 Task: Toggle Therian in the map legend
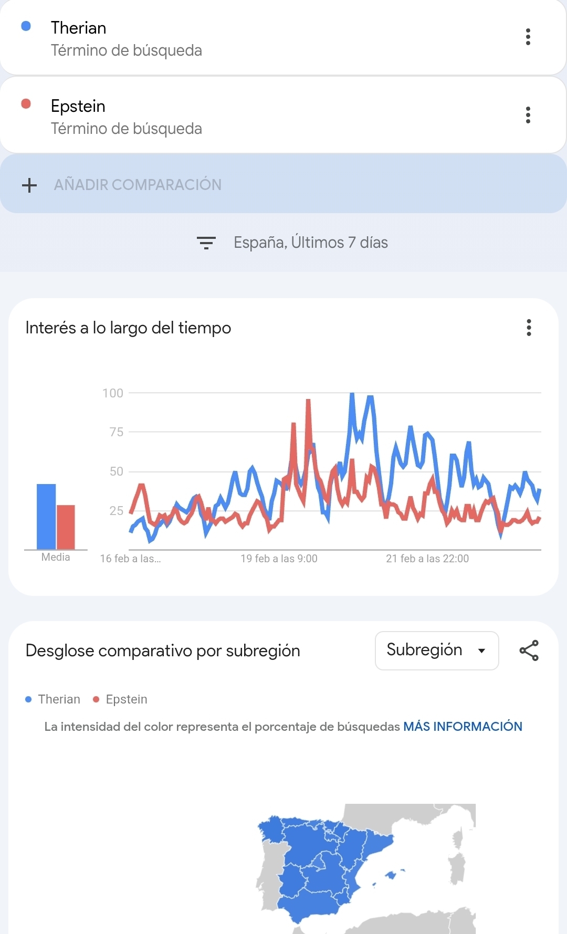tap(59, 699)
